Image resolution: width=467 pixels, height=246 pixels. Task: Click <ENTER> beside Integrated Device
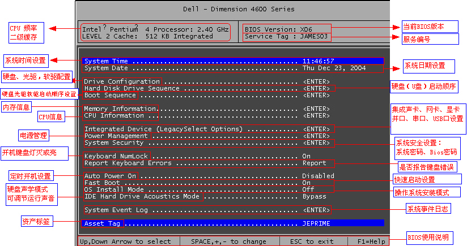click(x=317, y=129)
